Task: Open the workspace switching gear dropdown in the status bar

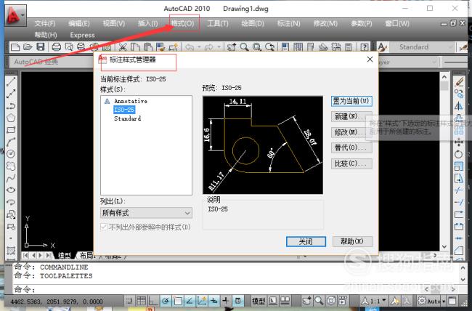Action: click(x=431, y=300)
